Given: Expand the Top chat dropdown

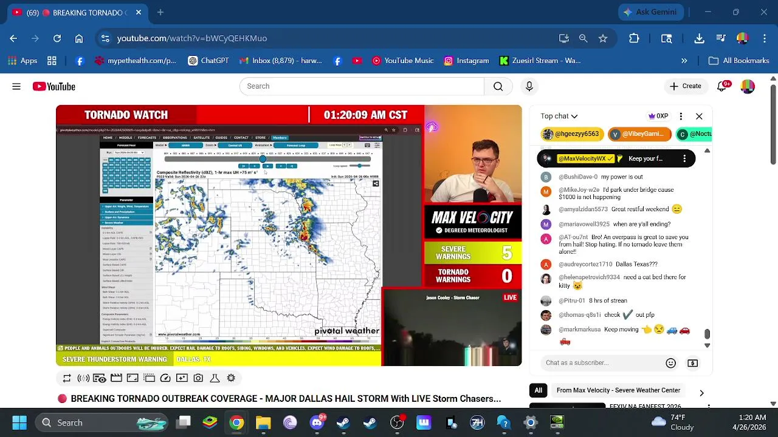Looking at the screenshot, I should (559, 116).
